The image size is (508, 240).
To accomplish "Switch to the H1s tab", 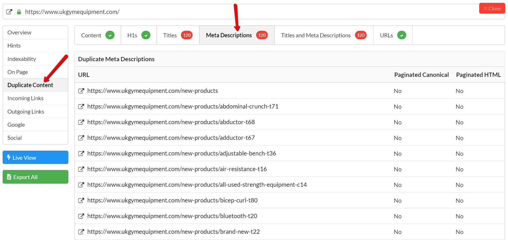I will [139, 35].
